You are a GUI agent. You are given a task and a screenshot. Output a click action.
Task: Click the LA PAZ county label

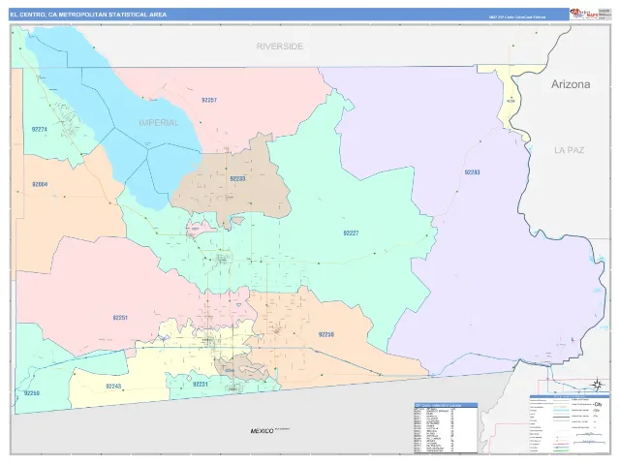coord(569,150)
